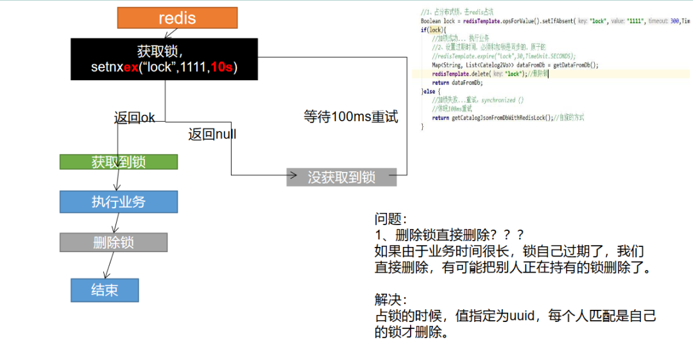Select the black 获取锁 setnxex box
Image resolution: width=693 pixels, height=356 pixels.
(164, 59)
